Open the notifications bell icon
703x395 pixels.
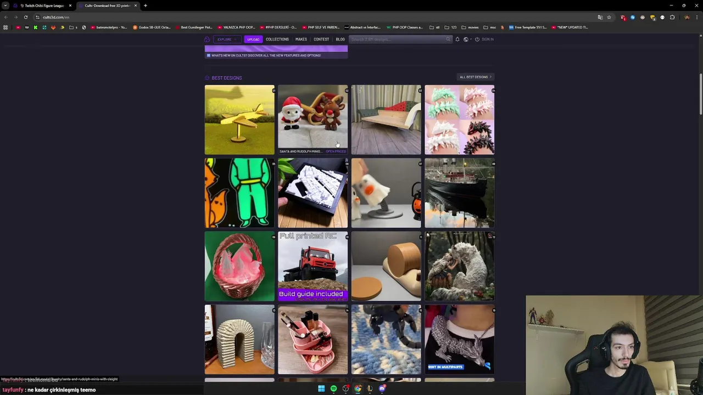point(457,39)
